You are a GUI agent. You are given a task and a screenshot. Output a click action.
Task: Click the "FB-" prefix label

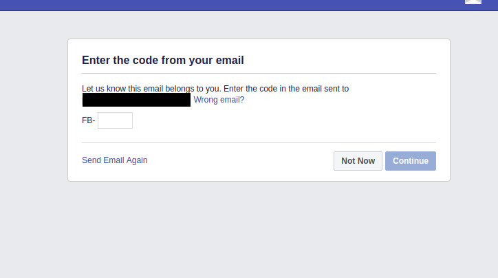pos(88,120)
